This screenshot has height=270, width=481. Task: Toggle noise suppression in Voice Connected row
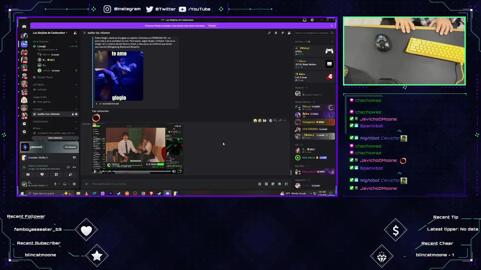pyautogui.click(x=68, y=167)
